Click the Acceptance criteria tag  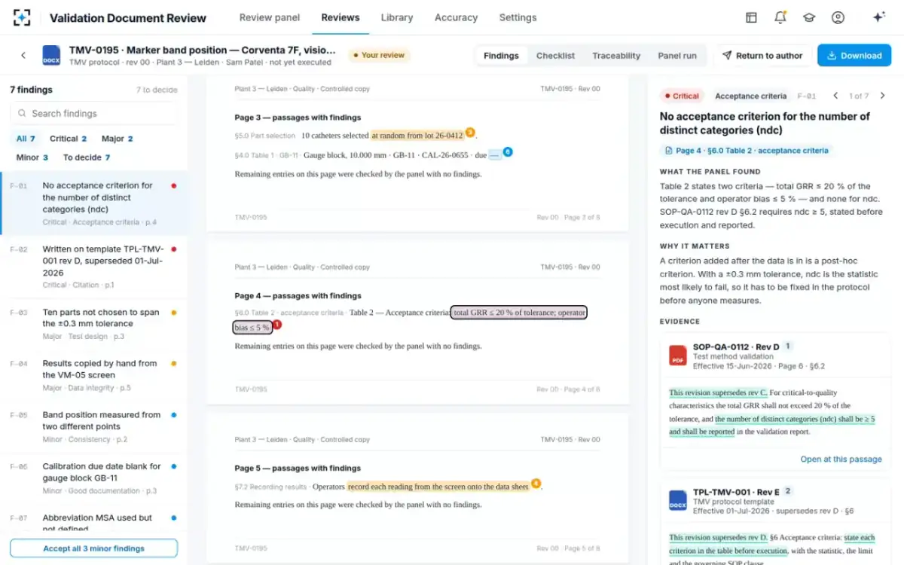click(x=750, y=96)
